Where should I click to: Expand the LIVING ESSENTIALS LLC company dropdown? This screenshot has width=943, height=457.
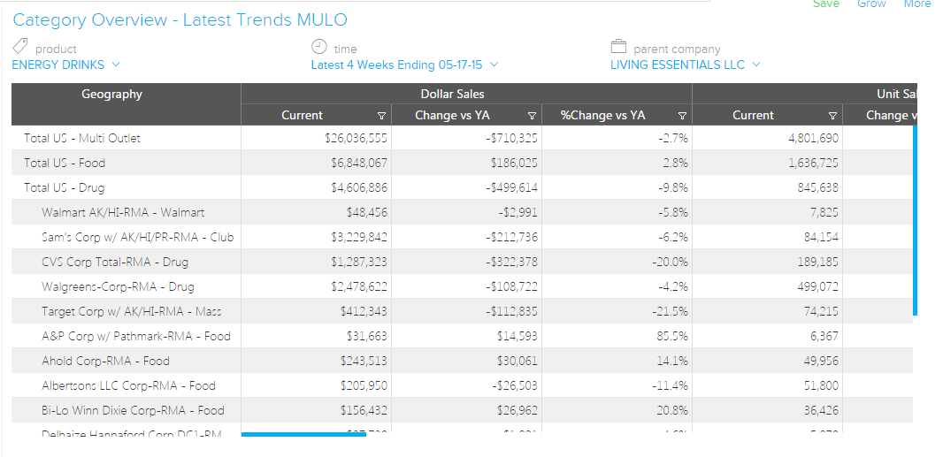tap(755, 65)
